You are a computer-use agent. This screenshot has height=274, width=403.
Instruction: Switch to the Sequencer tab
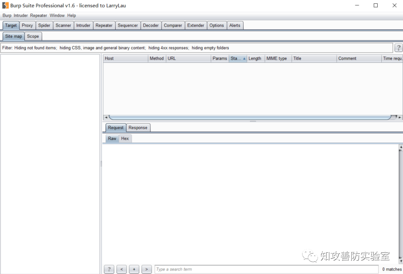click(128, 25)
